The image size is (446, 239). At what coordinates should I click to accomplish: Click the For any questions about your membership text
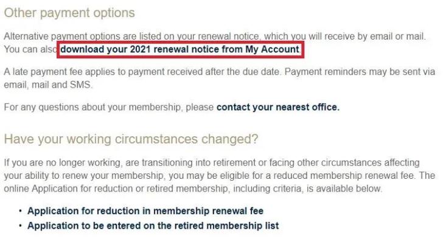point(109,107)
